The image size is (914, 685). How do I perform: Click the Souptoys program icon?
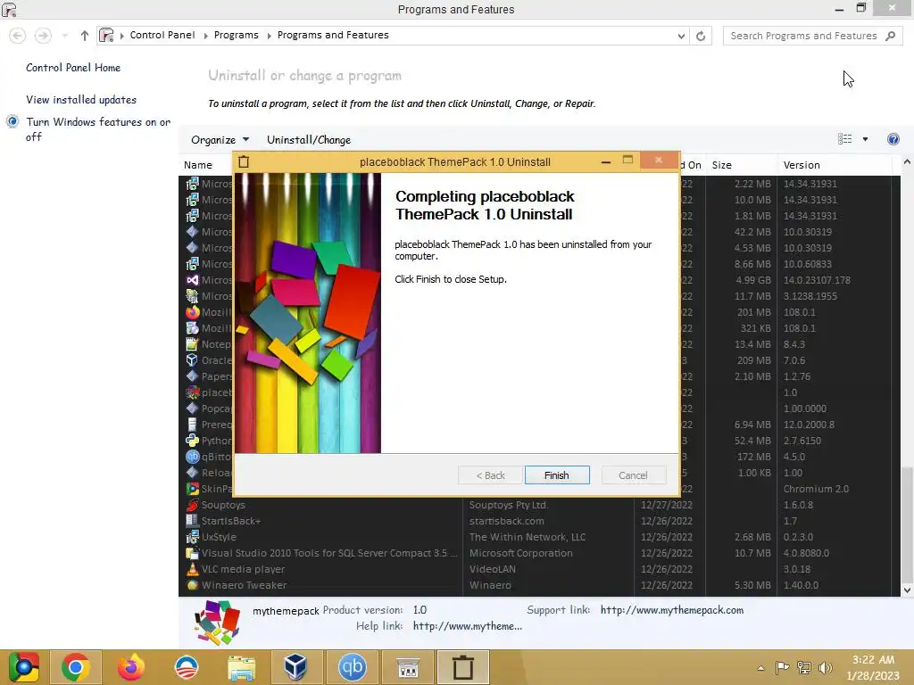pos(193,505)
